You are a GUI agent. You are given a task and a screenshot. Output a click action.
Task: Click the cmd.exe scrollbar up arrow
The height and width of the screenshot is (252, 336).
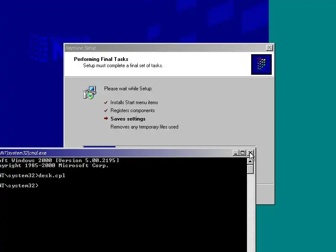(x=250, y=161)
